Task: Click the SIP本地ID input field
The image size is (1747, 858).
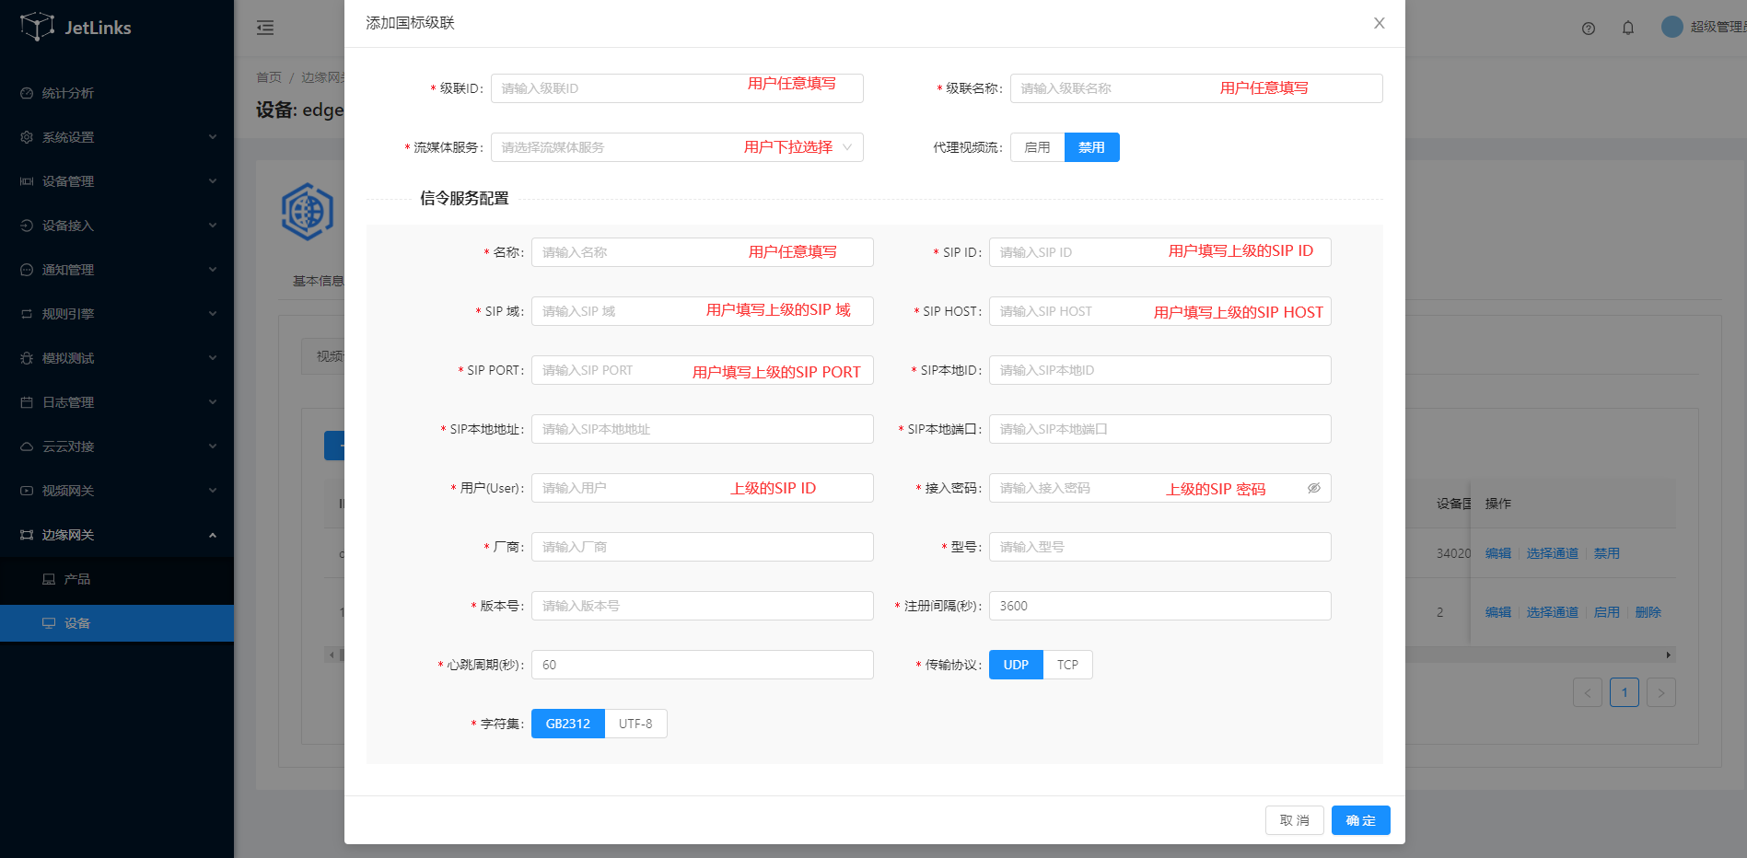Action: click(x=1159, y=370)
